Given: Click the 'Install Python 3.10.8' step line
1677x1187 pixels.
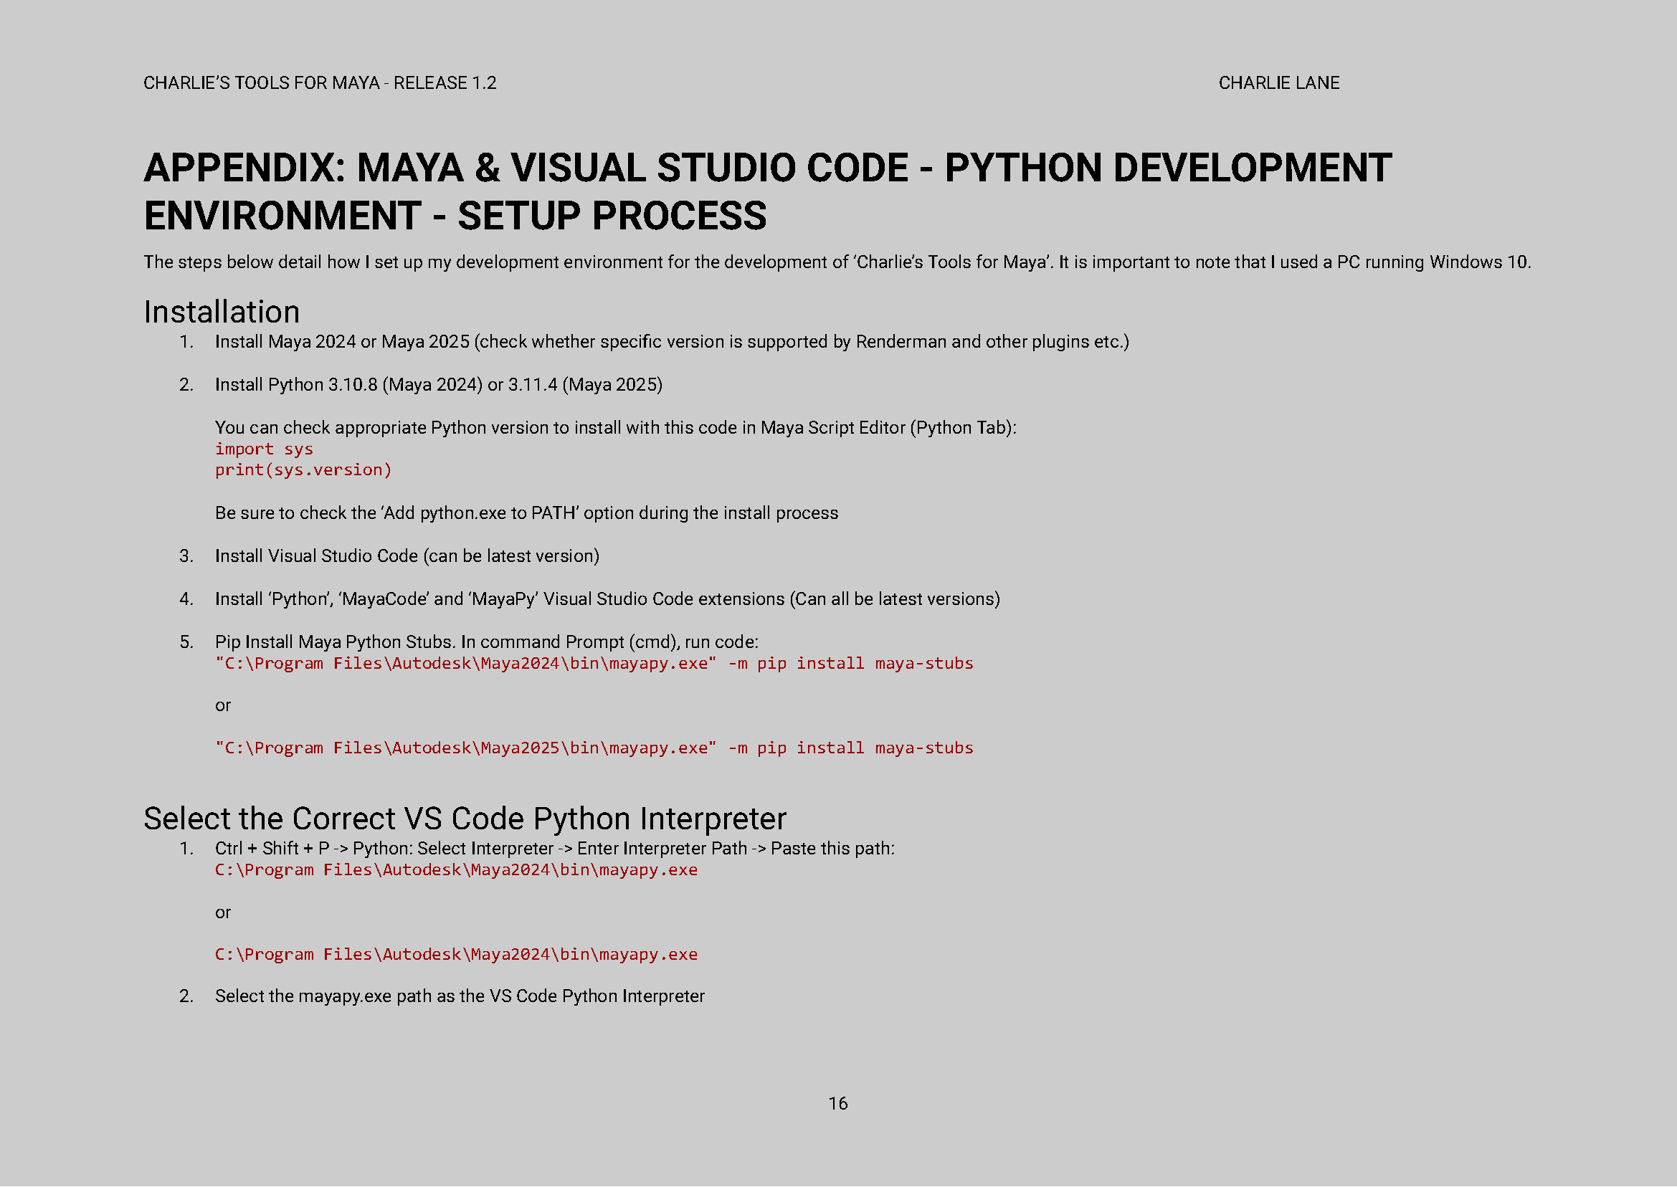Looking at the screenshot, I should pos(439,385).
